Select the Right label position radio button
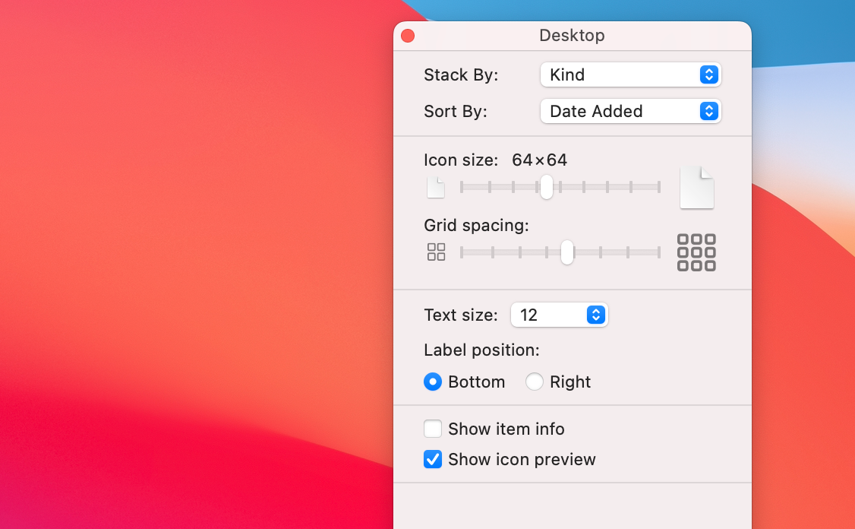Screen dimensions: 855x529 coord(535,382)
